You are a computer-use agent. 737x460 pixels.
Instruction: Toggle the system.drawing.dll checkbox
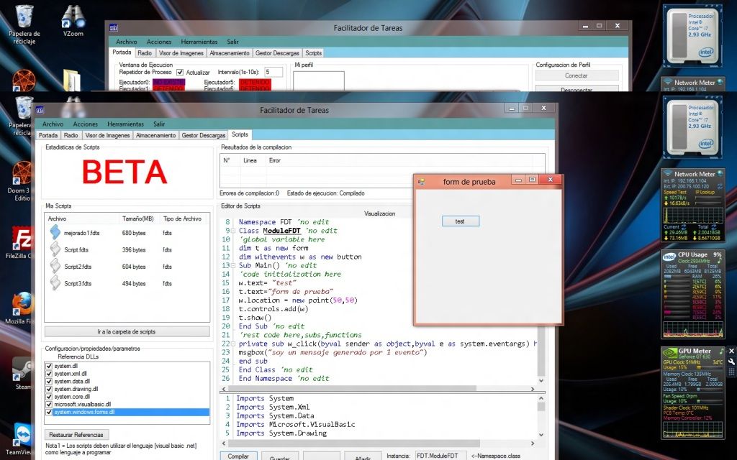pyautogui.click(x=49, y=389)
